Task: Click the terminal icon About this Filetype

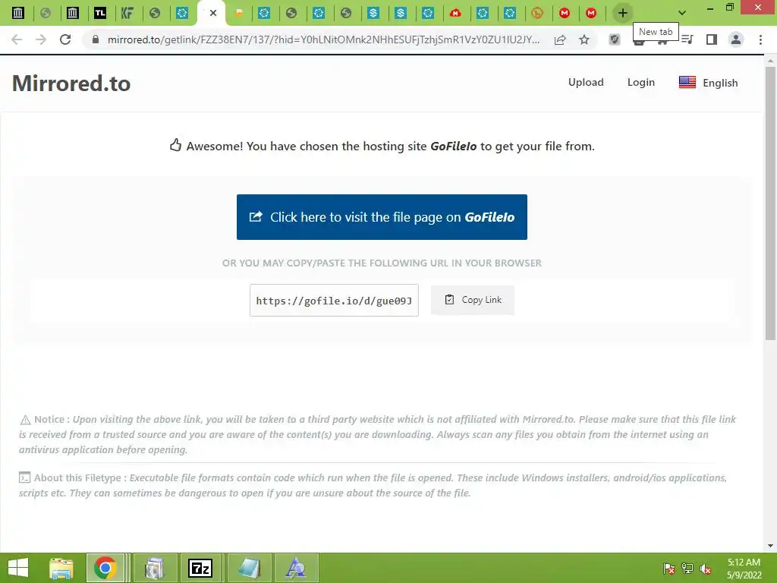Action: (x=25, y=478)
